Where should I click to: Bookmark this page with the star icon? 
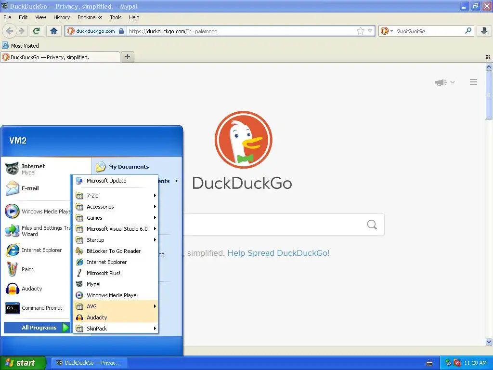[x=360, y=31]
